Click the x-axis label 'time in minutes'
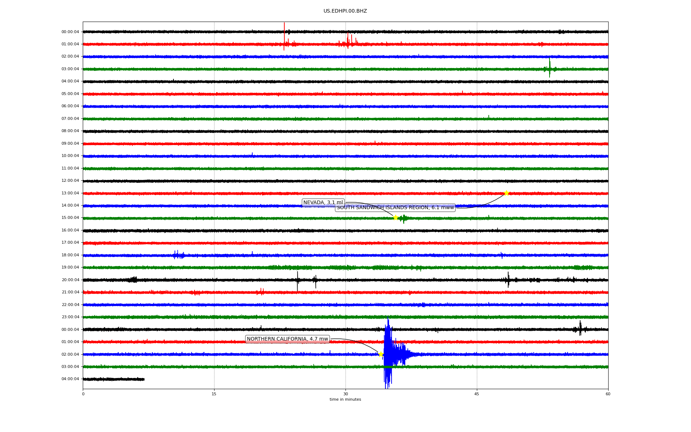The height and width of the screenshot is (432, 691). pos(345,400)
